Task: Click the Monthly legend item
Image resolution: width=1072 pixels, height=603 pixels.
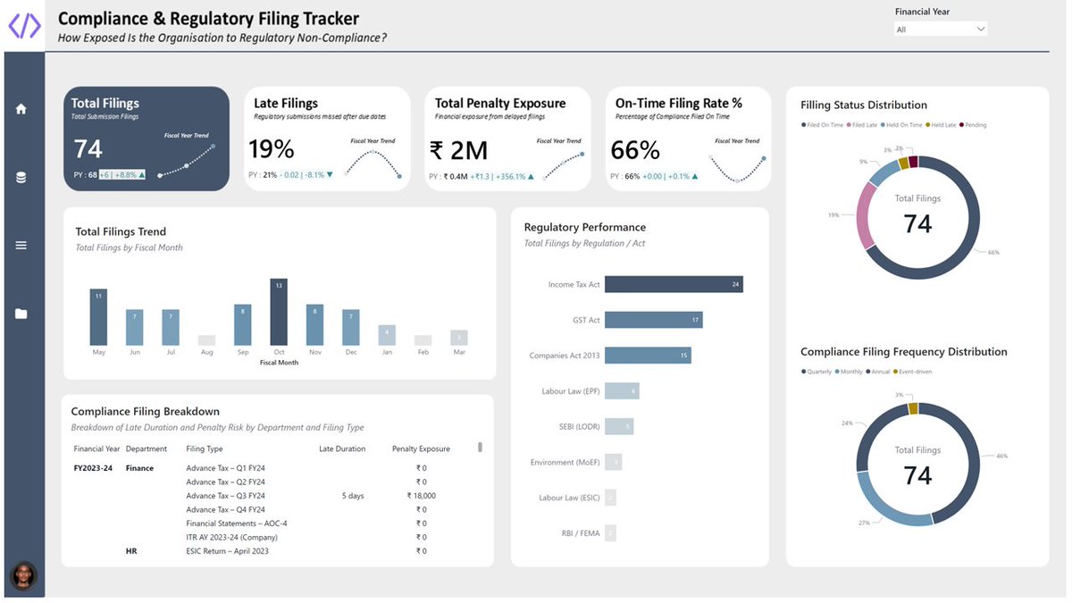Action: [848, 372]
